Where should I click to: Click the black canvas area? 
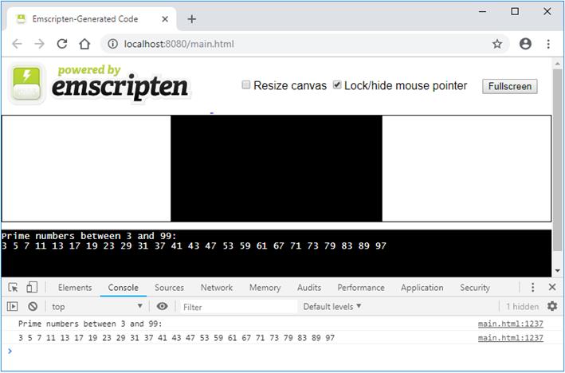277,168
